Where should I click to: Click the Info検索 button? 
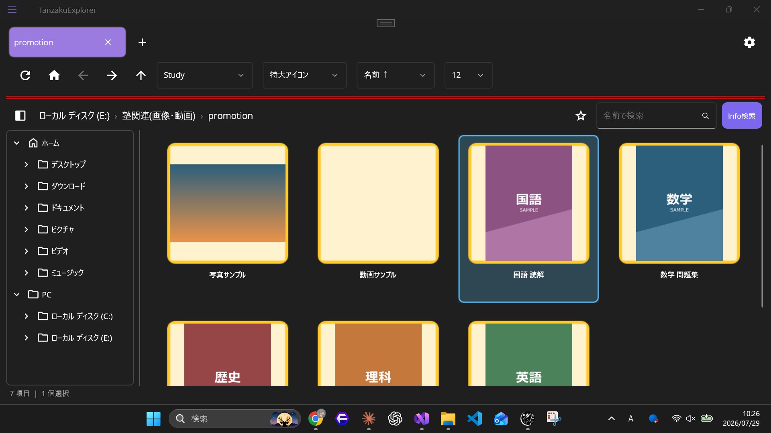click(x=742, y=115)
